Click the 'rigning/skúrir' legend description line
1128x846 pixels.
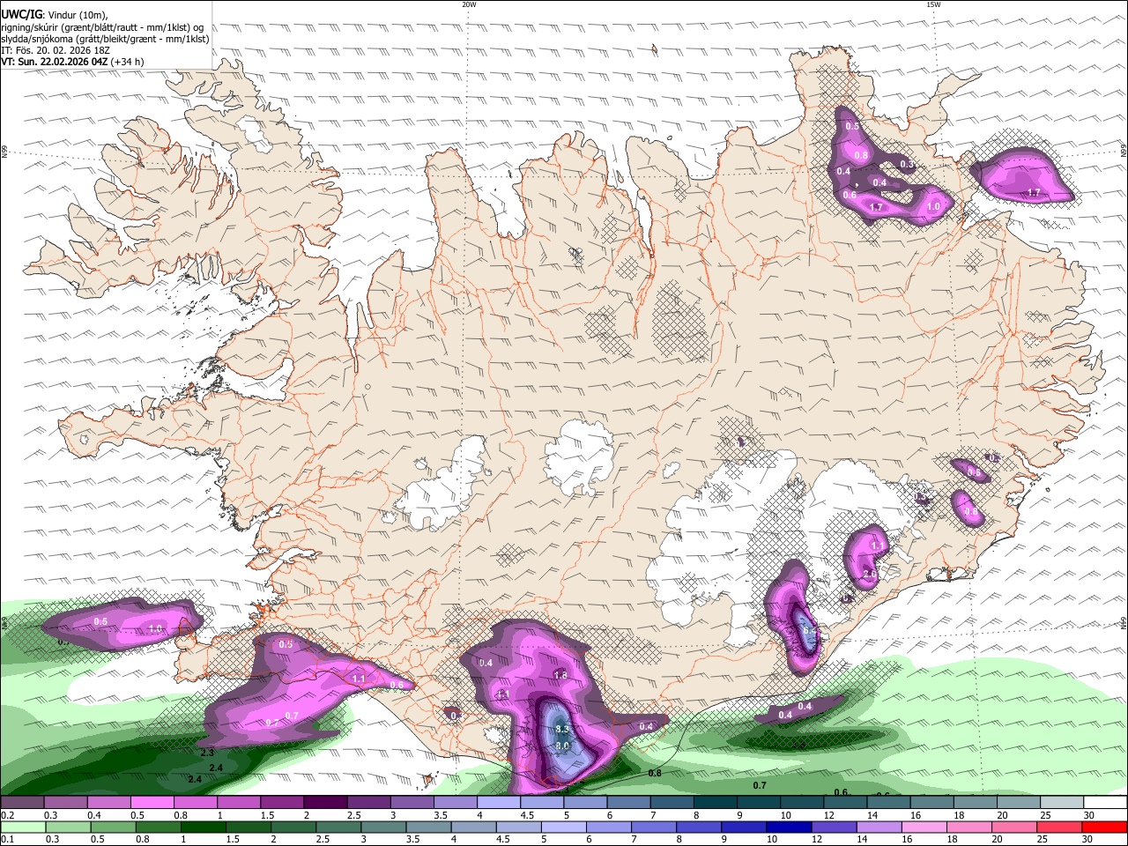coord(103,26)
